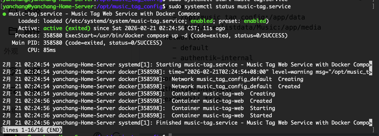Click the truncation arrow after the level=warning message
The image size is (379, 136).
371,72
